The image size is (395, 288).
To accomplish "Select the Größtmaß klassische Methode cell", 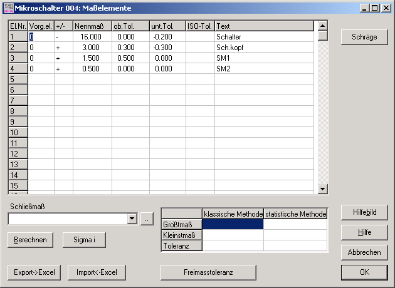I will tap(233, 224).
